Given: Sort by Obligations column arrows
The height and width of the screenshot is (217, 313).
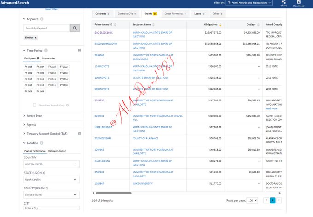Looking at the screenshot, I should point(220,24).
